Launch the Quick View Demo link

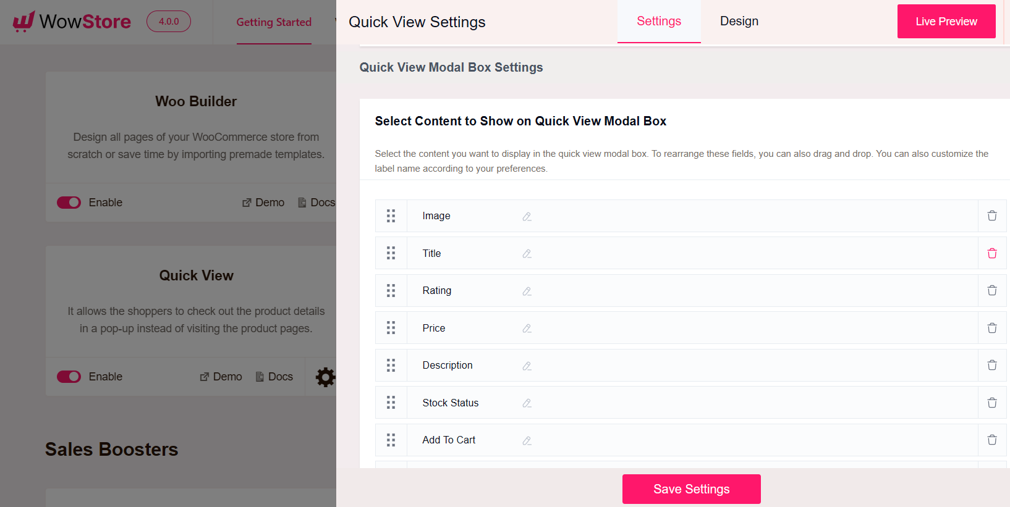(221, 376)
